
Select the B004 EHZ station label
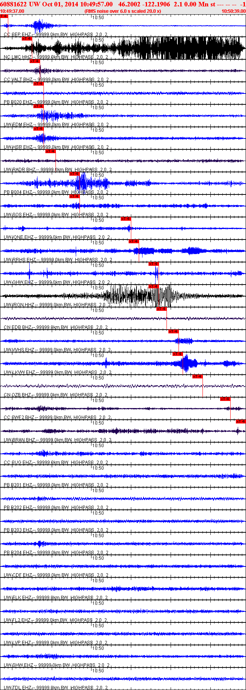[56, 192]
